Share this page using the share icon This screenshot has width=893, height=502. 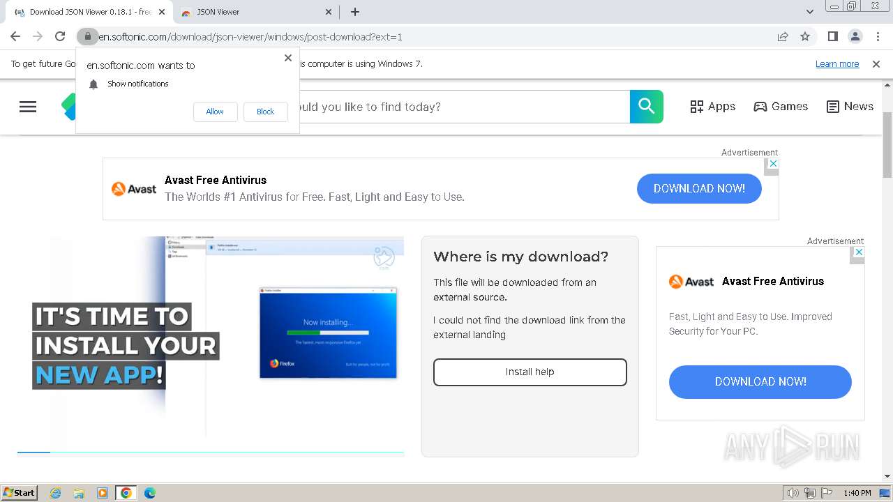click(783, 36)
